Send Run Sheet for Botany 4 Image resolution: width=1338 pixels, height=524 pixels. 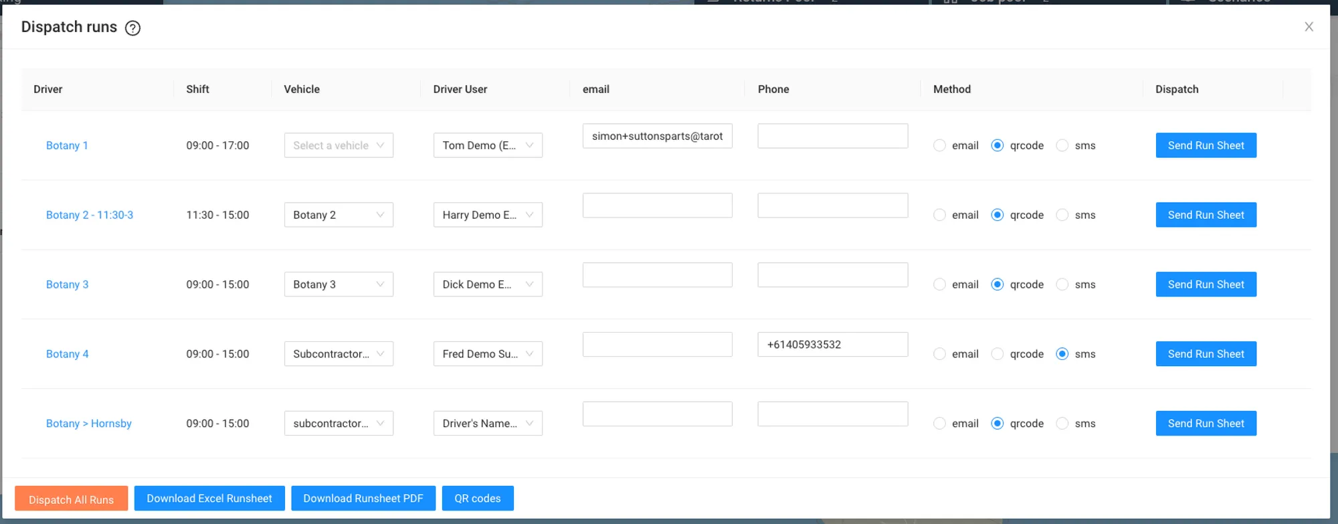coord(1206,354)
